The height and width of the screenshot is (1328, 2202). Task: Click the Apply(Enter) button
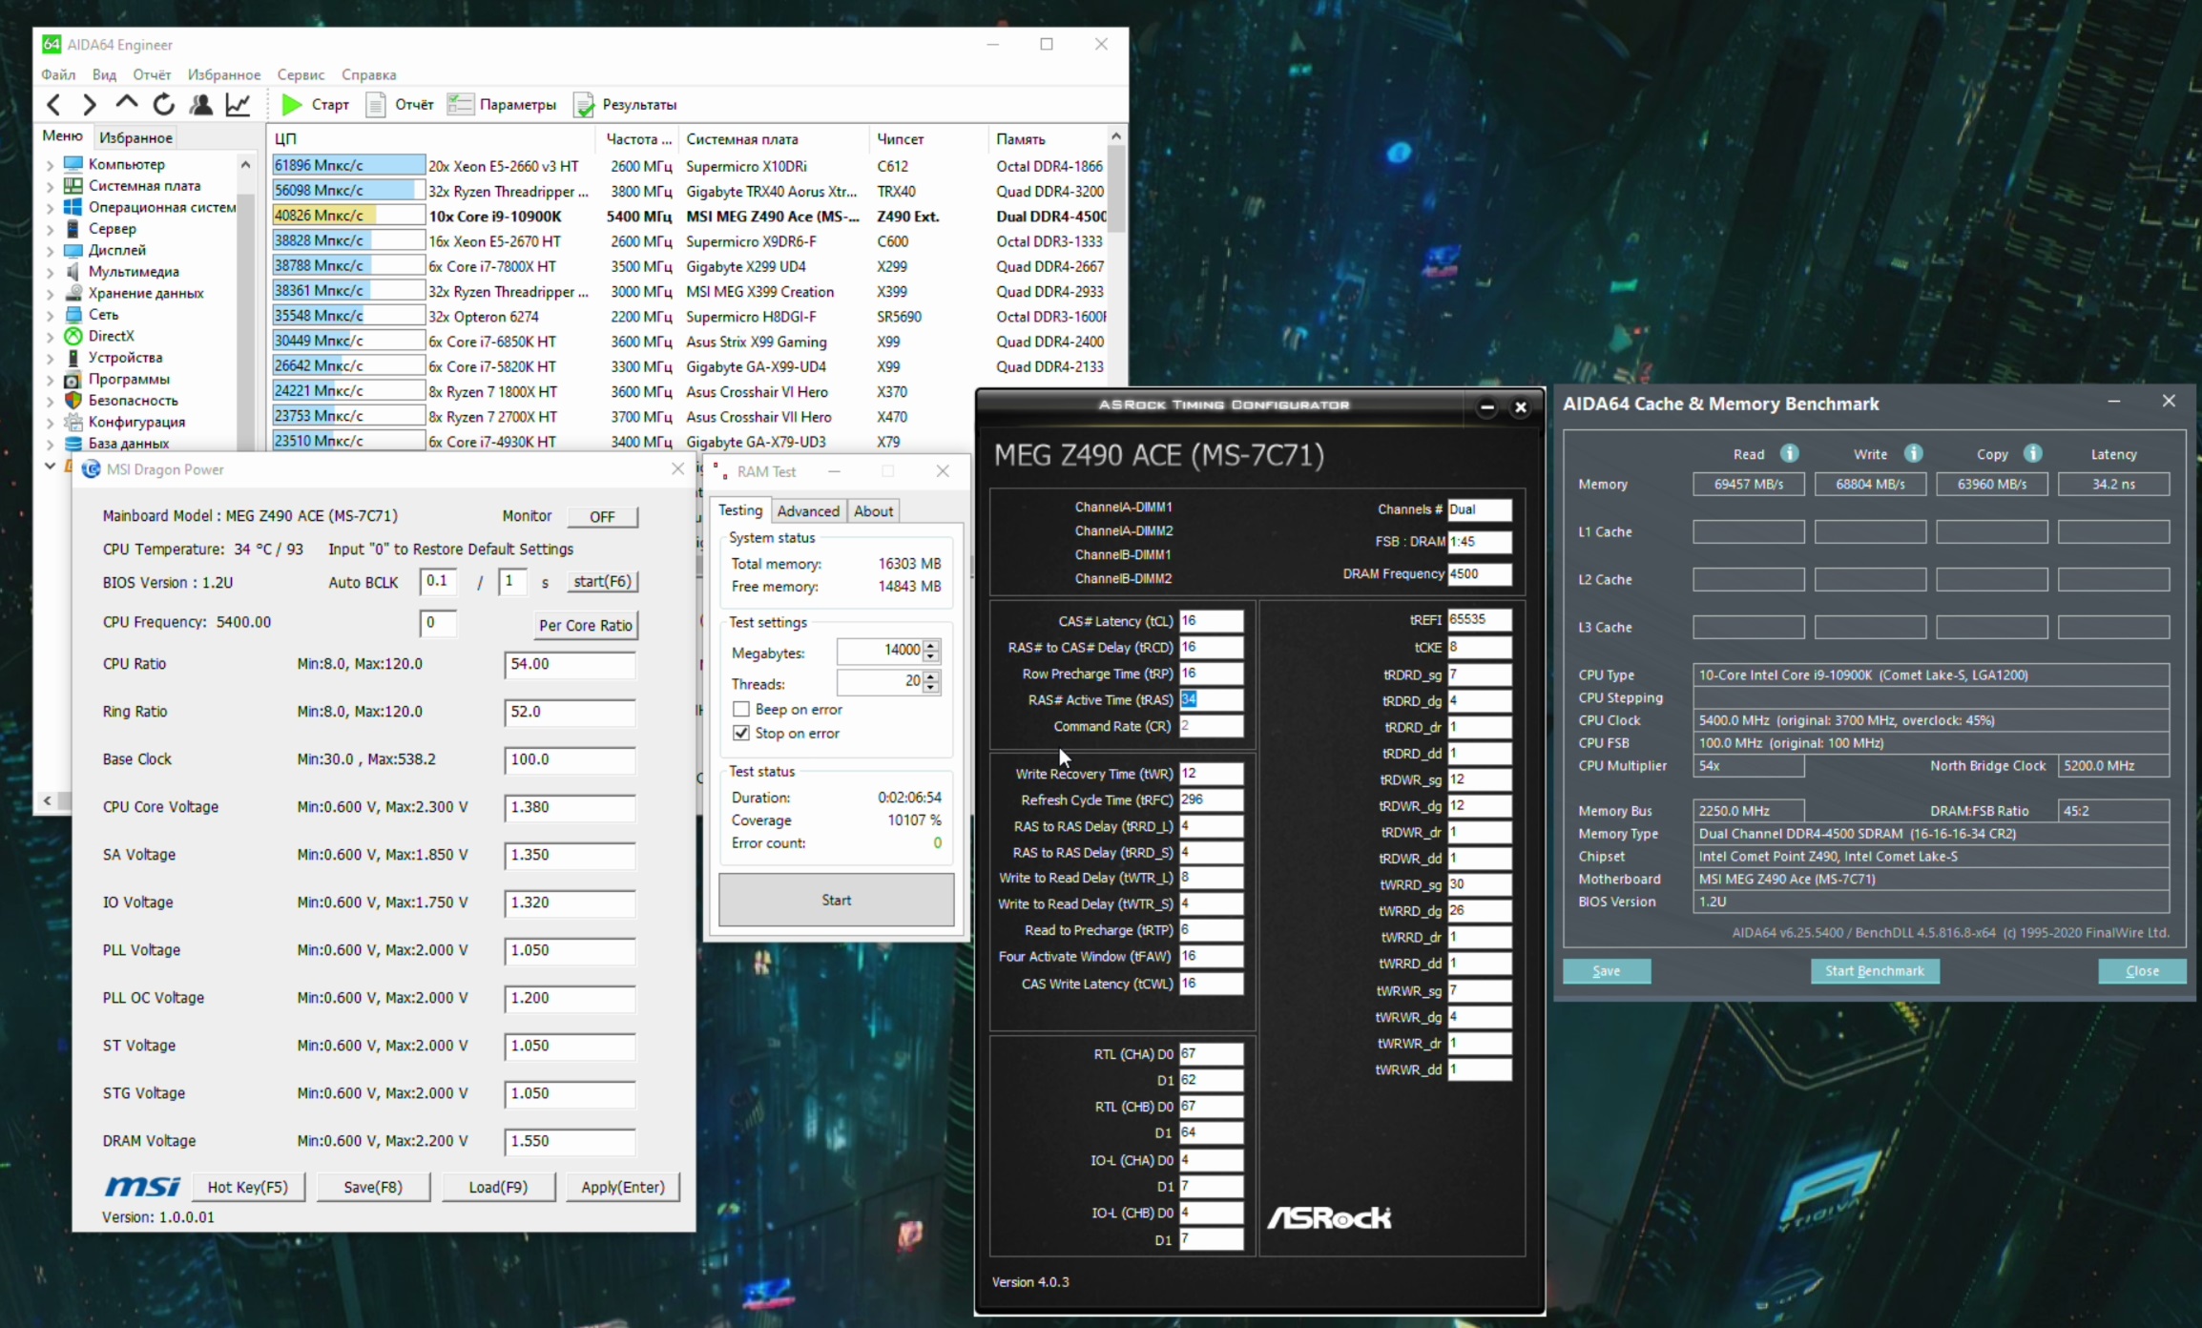(622, 1187)
